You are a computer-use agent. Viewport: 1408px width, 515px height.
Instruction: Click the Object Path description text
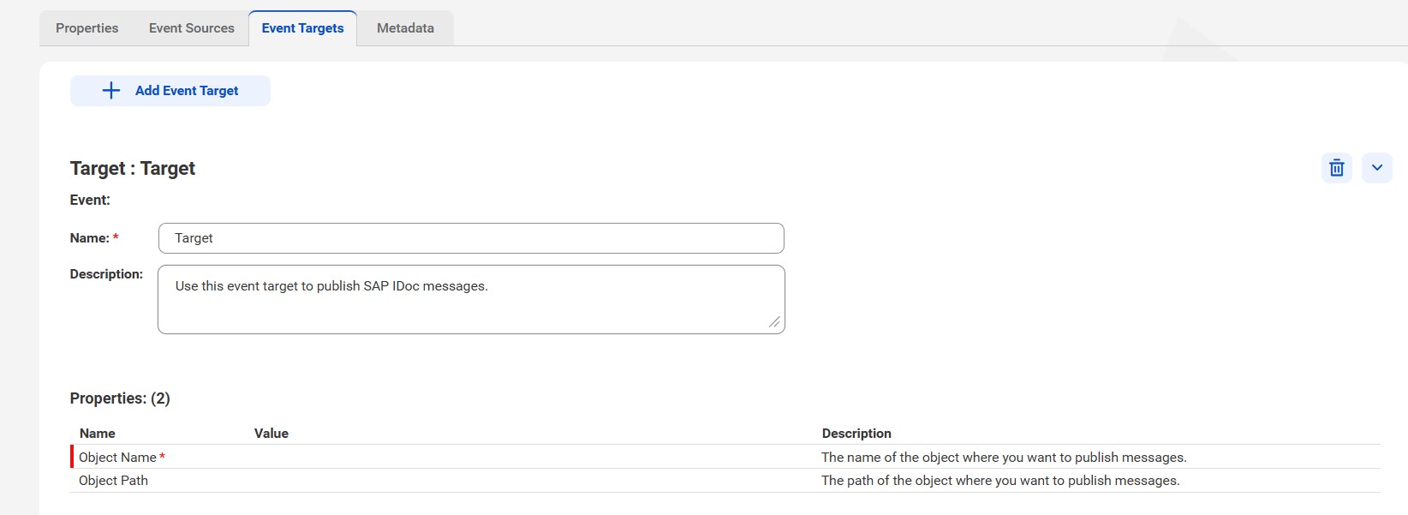[1000, 481]
